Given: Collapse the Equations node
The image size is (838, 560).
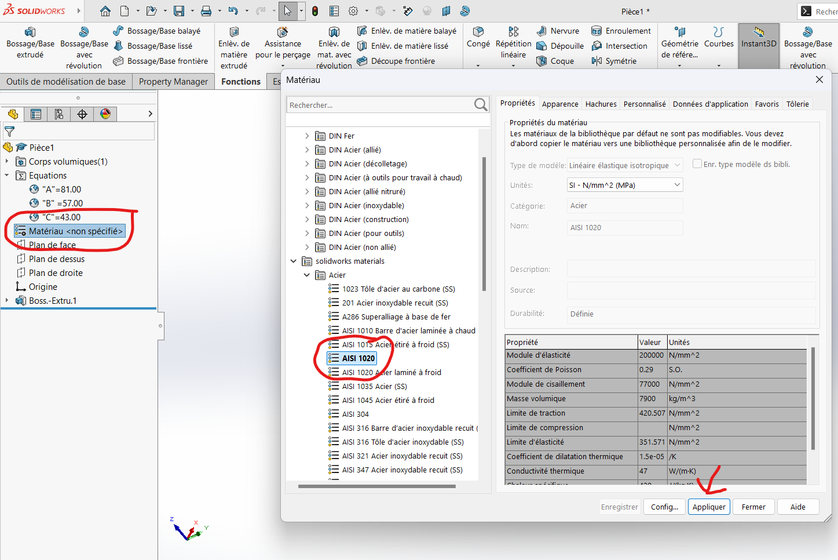Looking at the screenshot, I should click(7, 175).
